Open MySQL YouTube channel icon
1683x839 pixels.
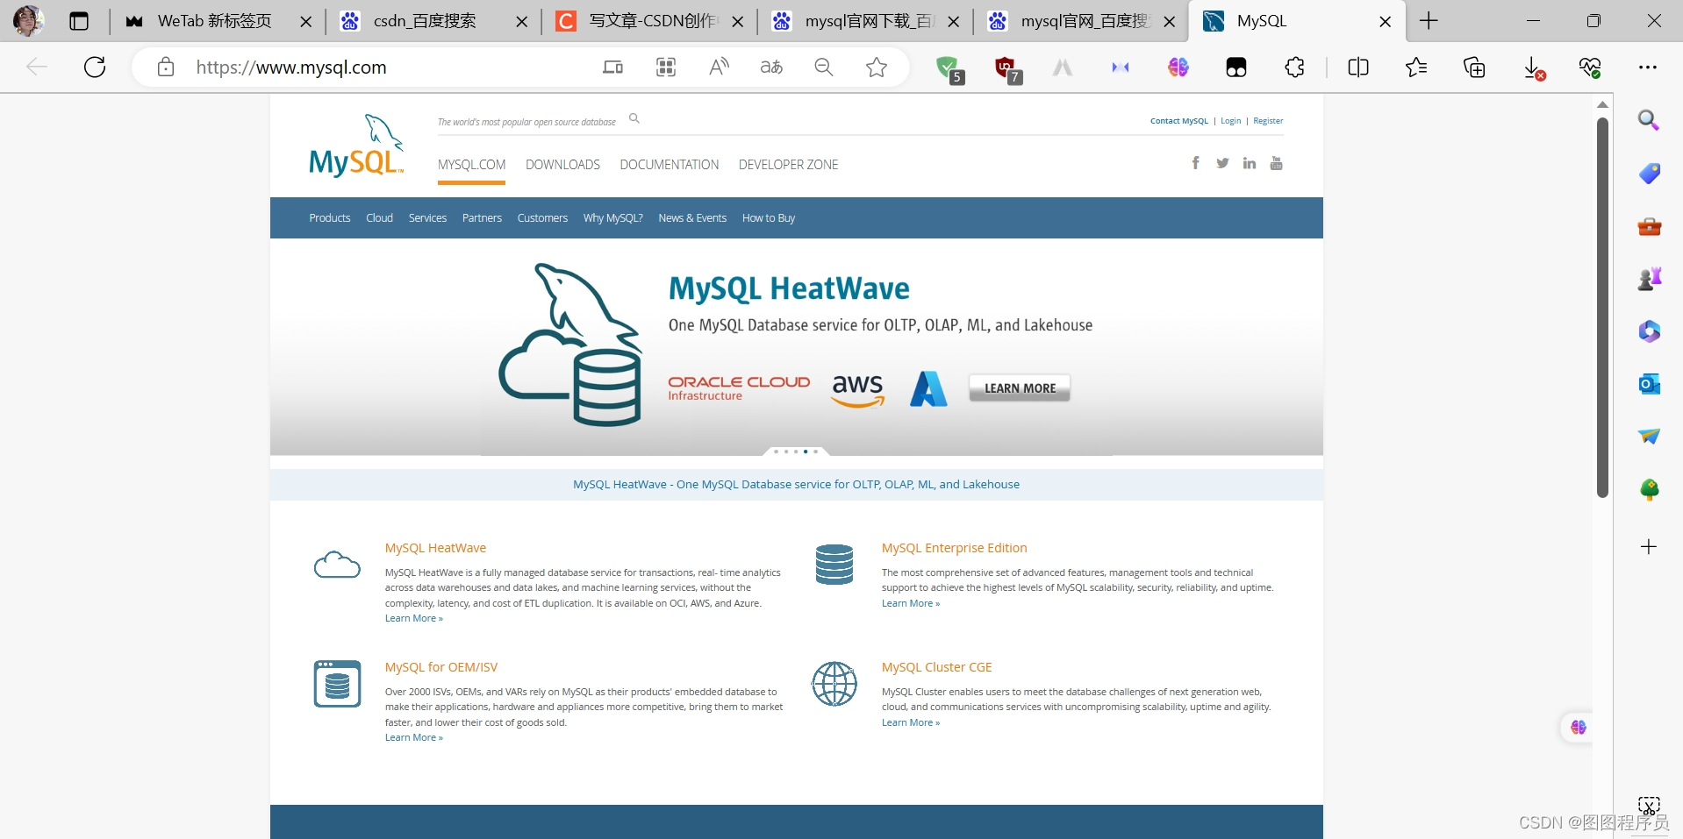tap(1276, 163)
